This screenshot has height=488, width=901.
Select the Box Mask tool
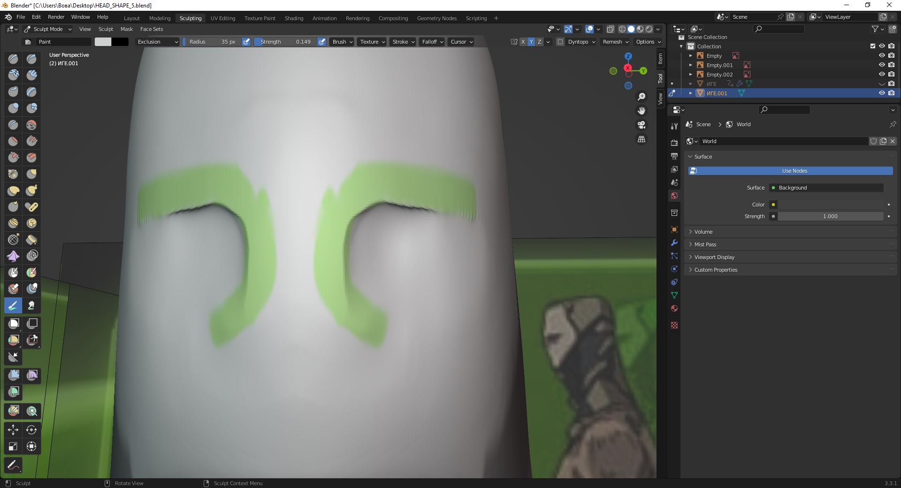point(13,323)
